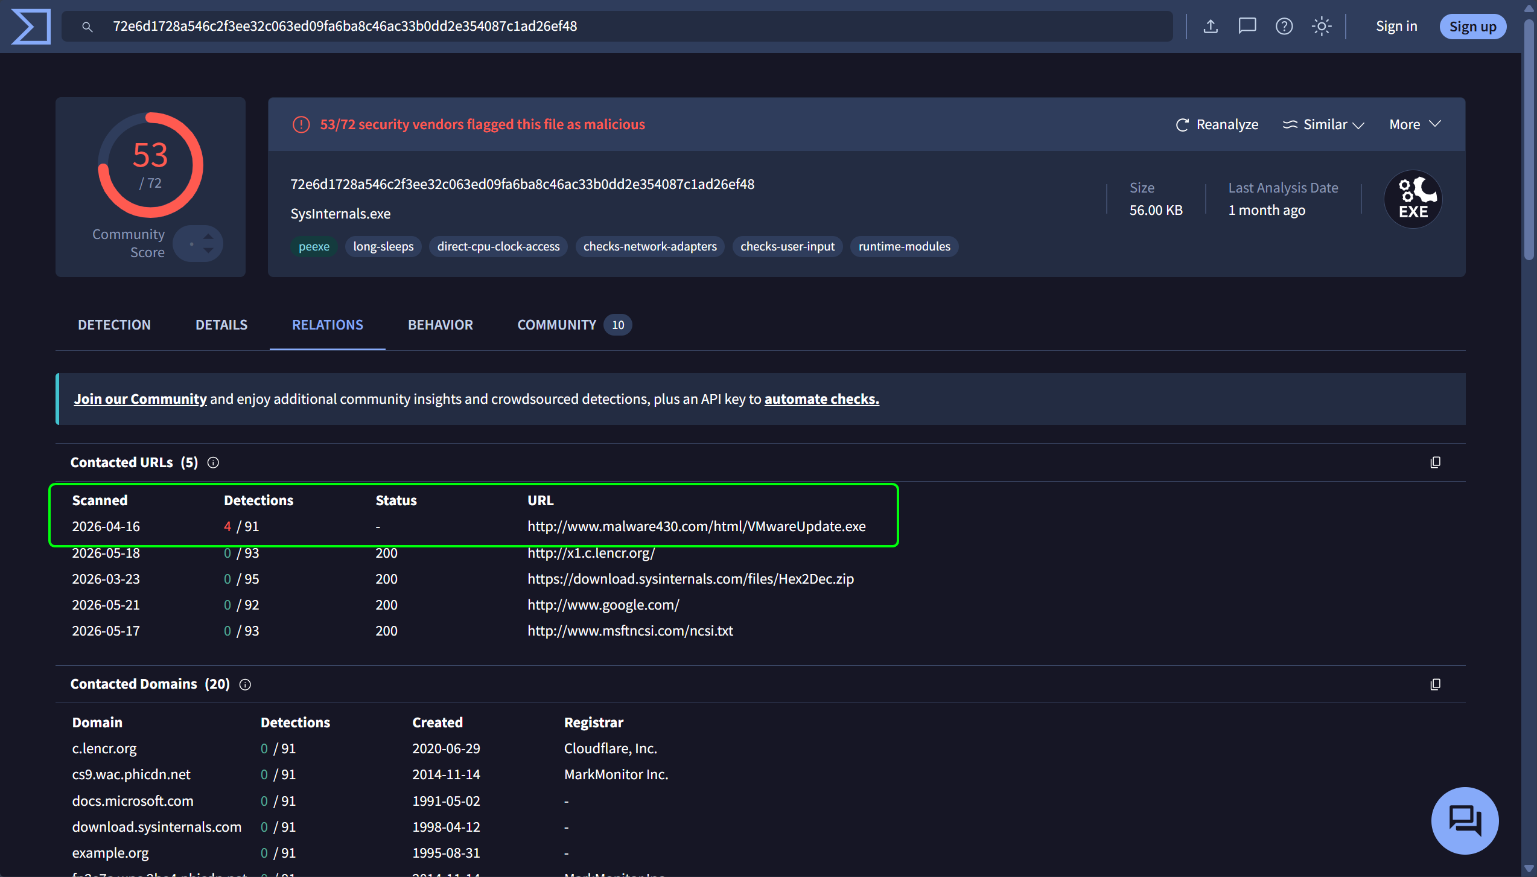
Task: Click the hash search input field
Action: point(617,27)
